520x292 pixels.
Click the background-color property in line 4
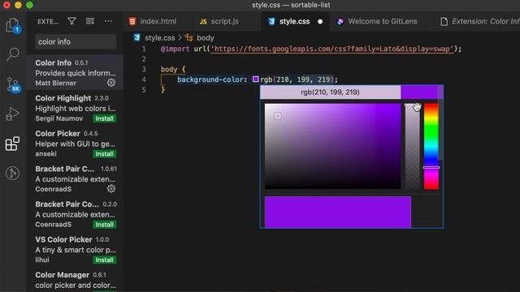(210, 79)
